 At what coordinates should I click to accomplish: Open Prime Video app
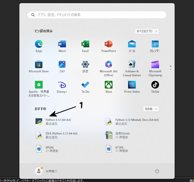pyautogui.click(x=132, y=87)
